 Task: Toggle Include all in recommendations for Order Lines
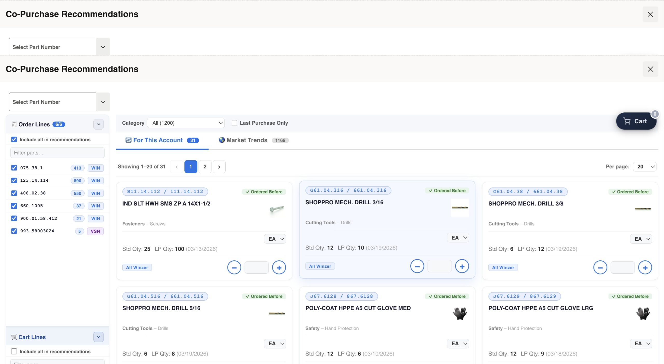point(14,140)
